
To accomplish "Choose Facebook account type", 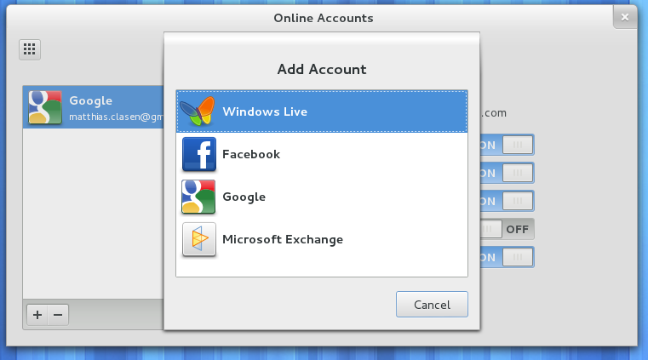I will (322, 154).
